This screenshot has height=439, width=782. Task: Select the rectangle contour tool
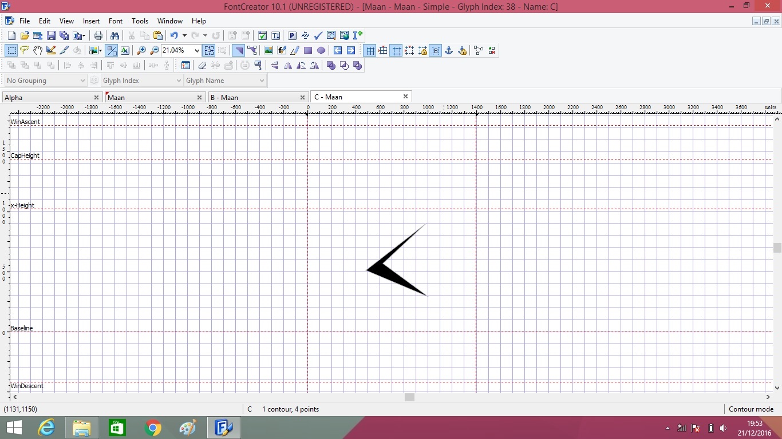pyautogui.click(x=308, y=51)
